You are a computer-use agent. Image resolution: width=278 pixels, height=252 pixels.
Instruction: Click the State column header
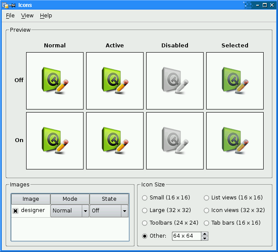pos(109,199)
